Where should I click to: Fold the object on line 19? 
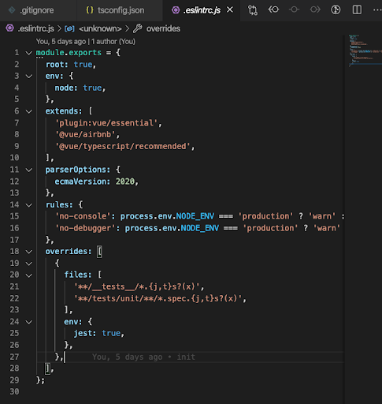pyautogui.click(x=29, y=264)
